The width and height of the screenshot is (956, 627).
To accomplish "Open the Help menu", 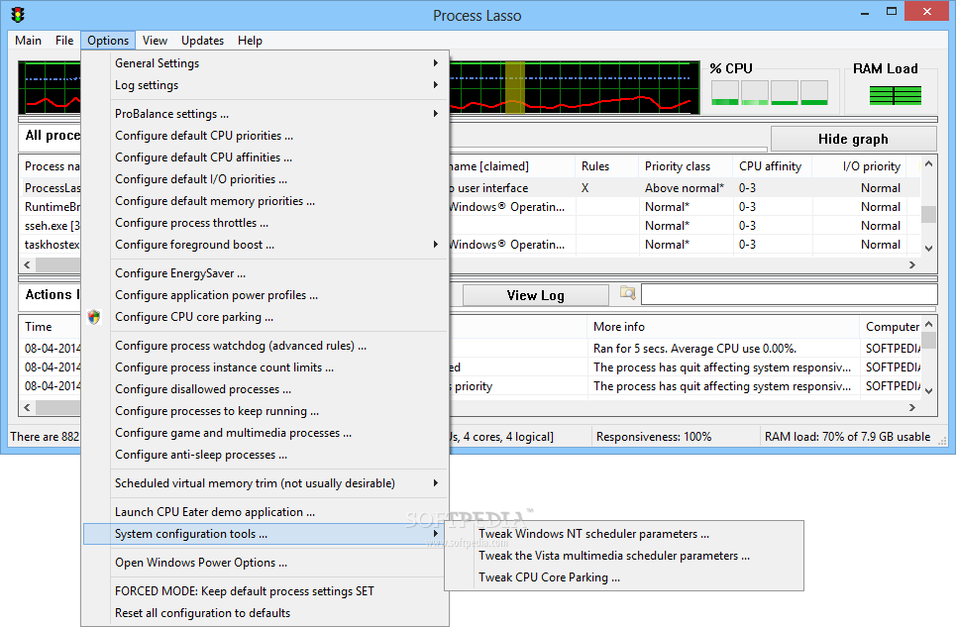I will 250,41.
